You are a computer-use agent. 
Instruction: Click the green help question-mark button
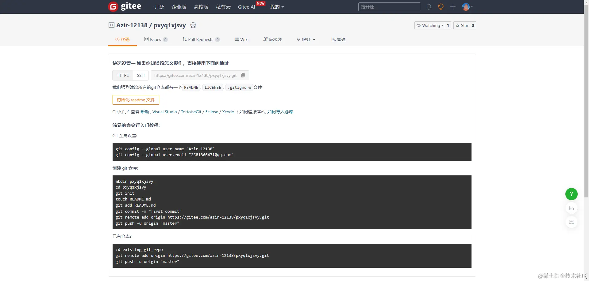[571, 194]
